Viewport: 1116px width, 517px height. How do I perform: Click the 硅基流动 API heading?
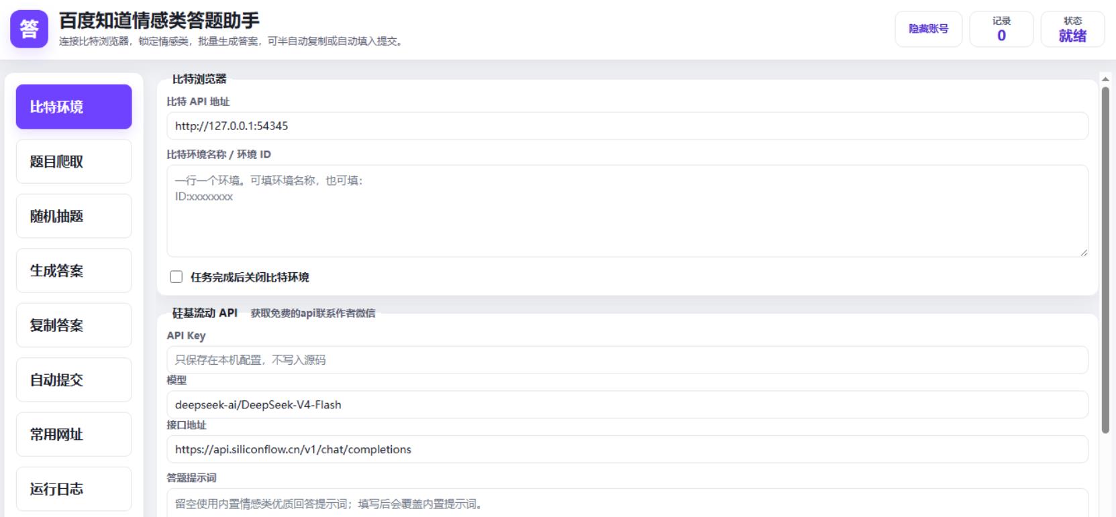pyautogui.click(x=205, y=312)
